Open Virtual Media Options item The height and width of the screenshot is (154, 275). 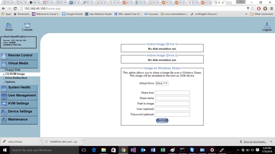(x=10, y=82)
